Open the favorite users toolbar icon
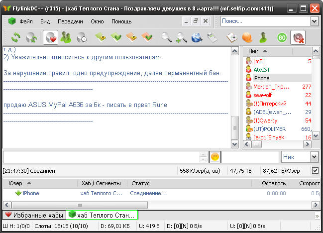The width and height of the screenshot is (323, 233). [x=66, y=37]
